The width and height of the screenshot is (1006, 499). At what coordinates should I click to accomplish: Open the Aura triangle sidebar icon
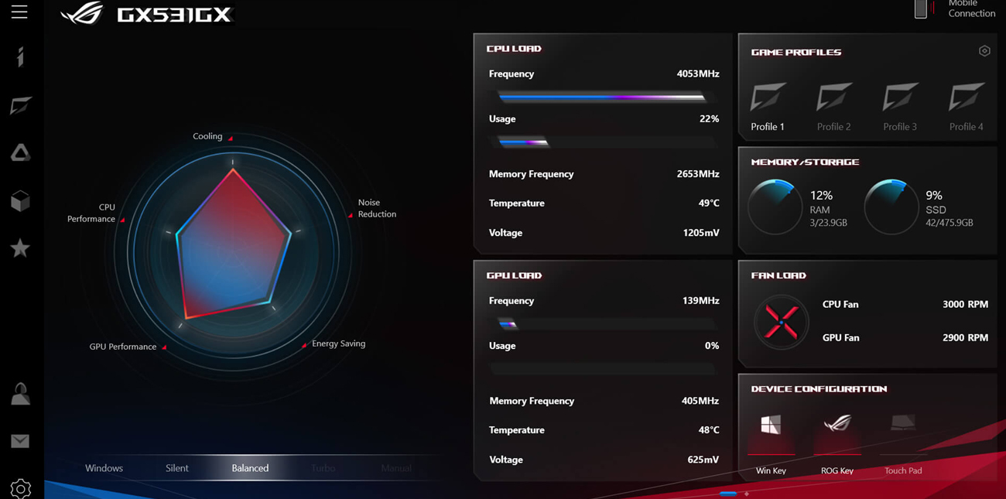coord(20,152)
